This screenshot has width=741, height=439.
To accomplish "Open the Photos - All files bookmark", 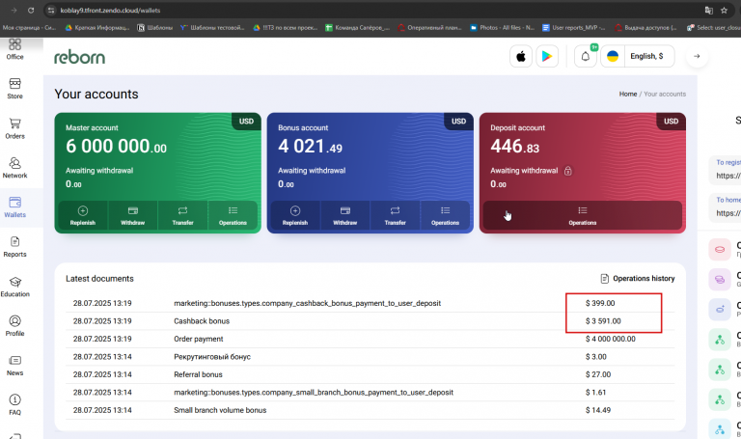I will point(502,27).
